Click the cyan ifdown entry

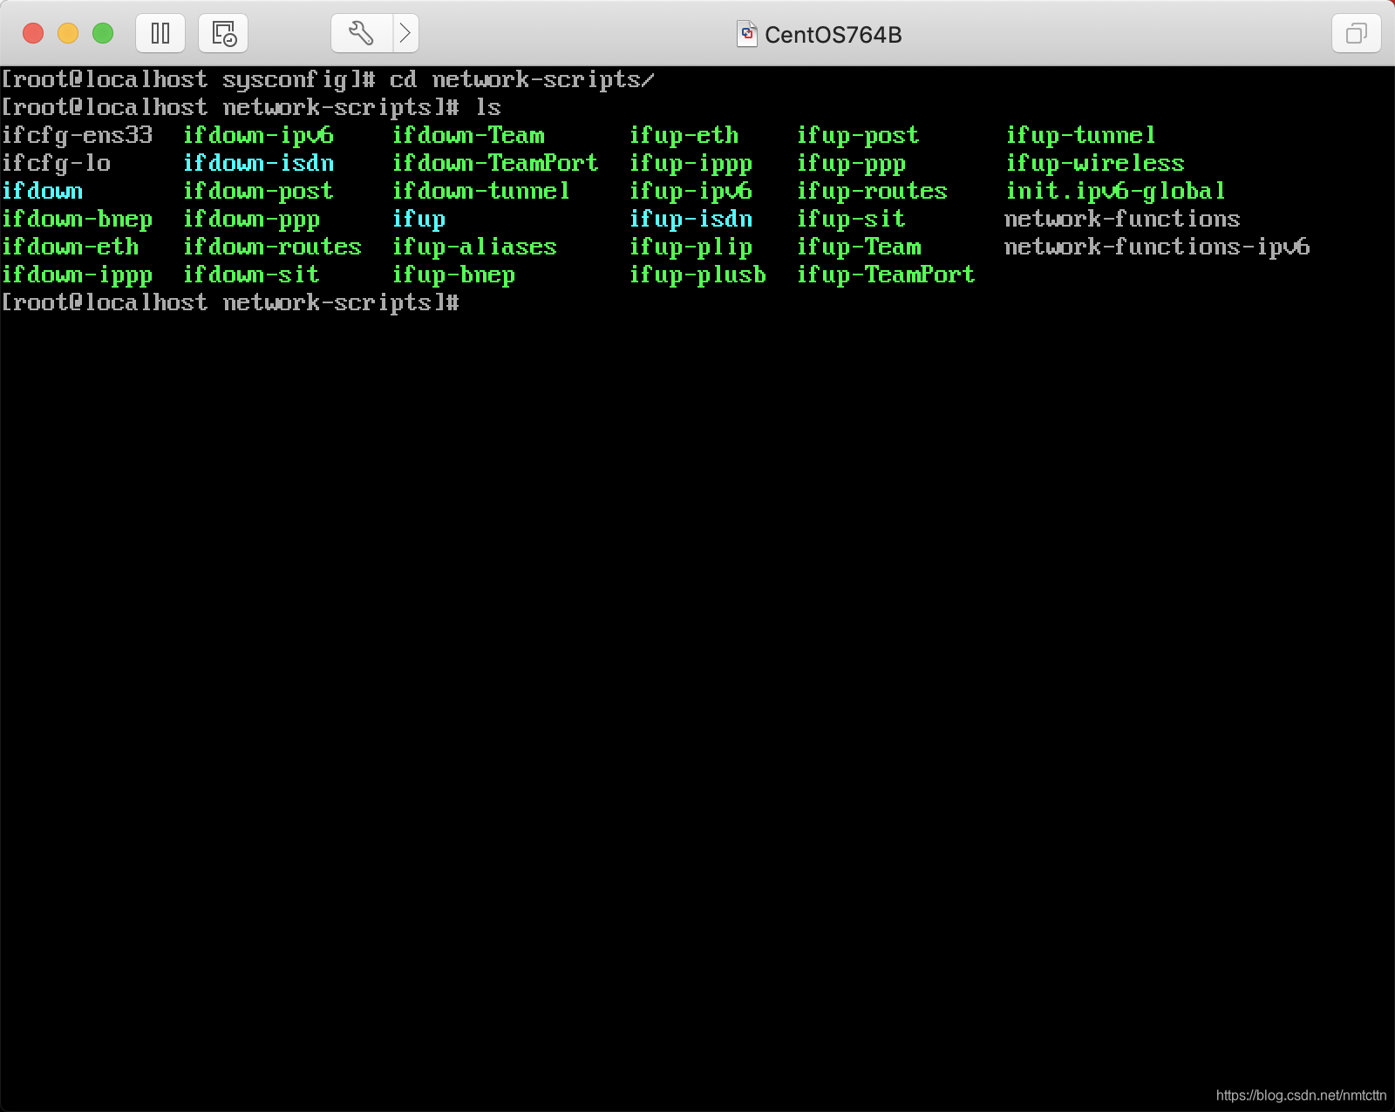43,191
